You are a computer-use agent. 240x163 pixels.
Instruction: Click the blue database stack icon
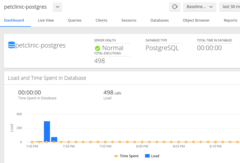click(x=12, y=45)
